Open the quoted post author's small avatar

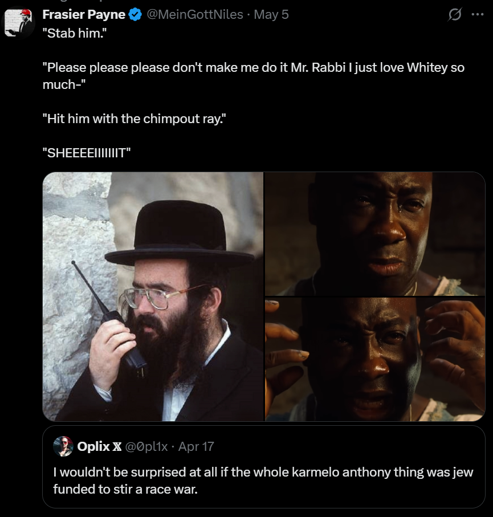63,446
